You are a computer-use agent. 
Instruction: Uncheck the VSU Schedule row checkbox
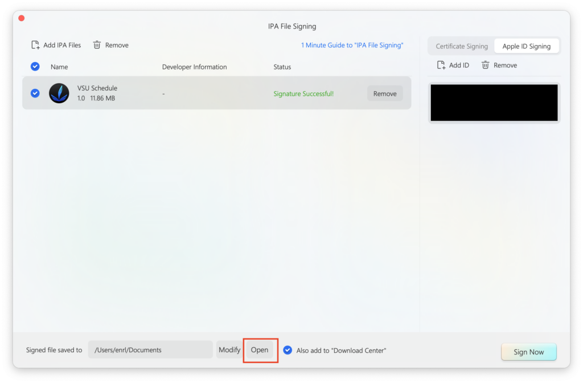pos(35,93)
